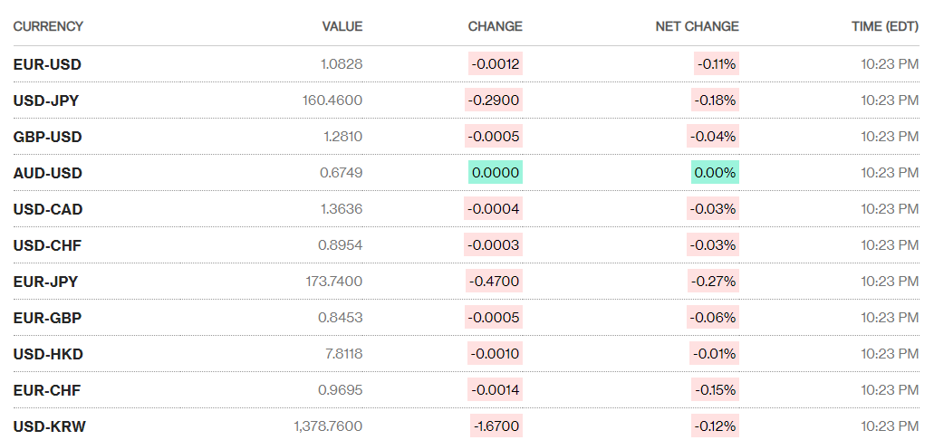
Task: Click the CURRENCY column header
Action: [48, 26]
